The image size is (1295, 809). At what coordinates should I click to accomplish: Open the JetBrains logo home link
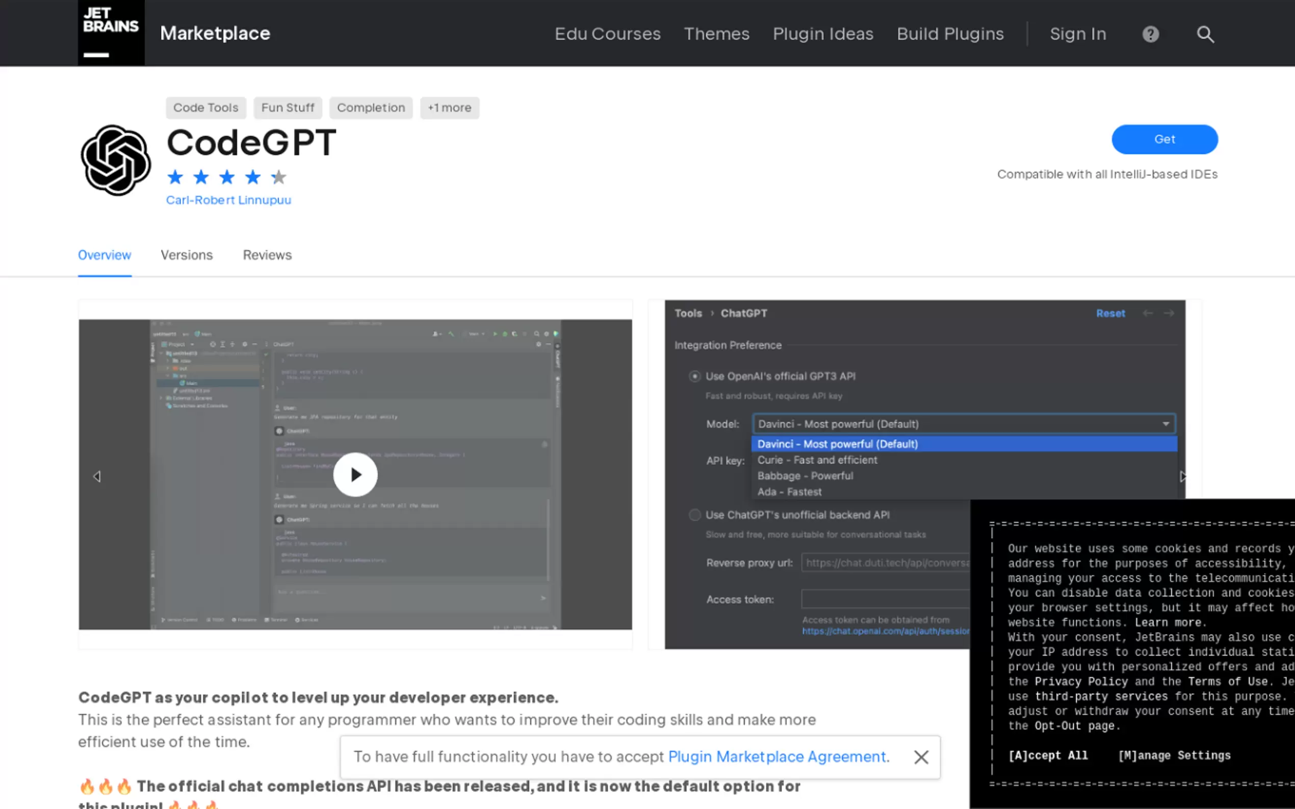coord(111,33)
